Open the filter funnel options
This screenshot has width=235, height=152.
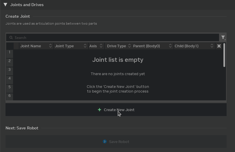223,37
